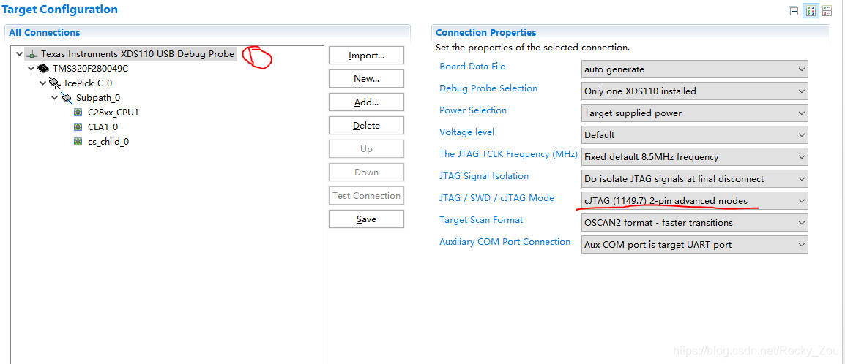The width and height of the screenshot is (845, 364).
Task: Open the Voltage level dropdown
Action: [x=695, y=135]
